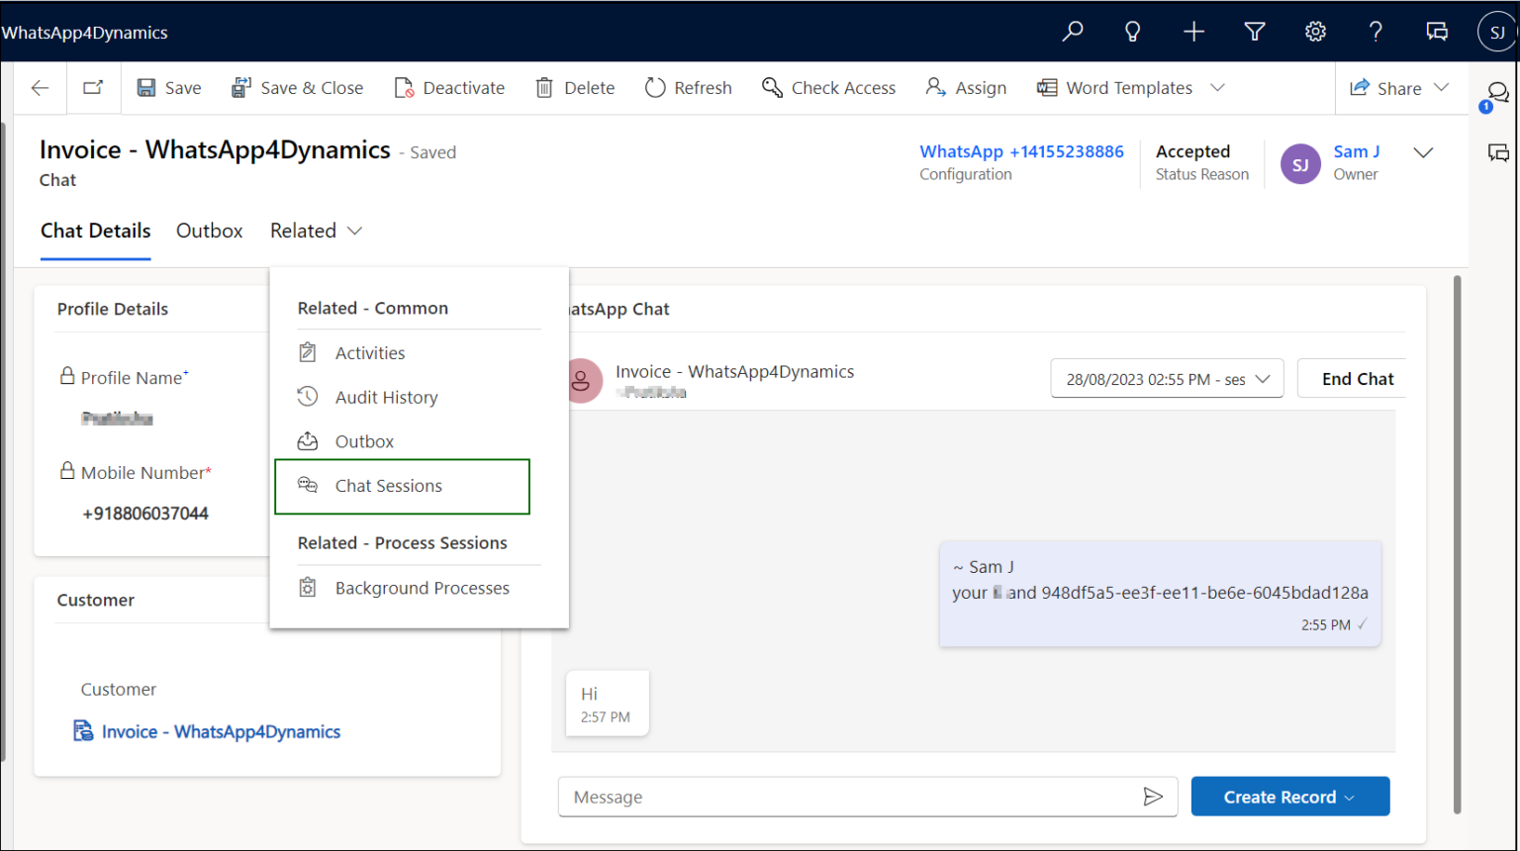
Task: Open the advanced find filter icon
Action: (1255, 32)
